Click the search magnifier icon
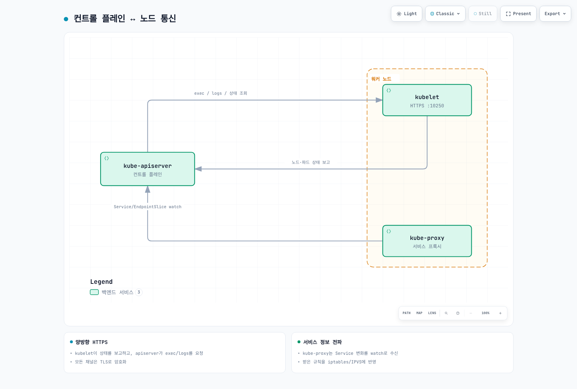The height and width of the screenshot is (389, 577). 446,313
